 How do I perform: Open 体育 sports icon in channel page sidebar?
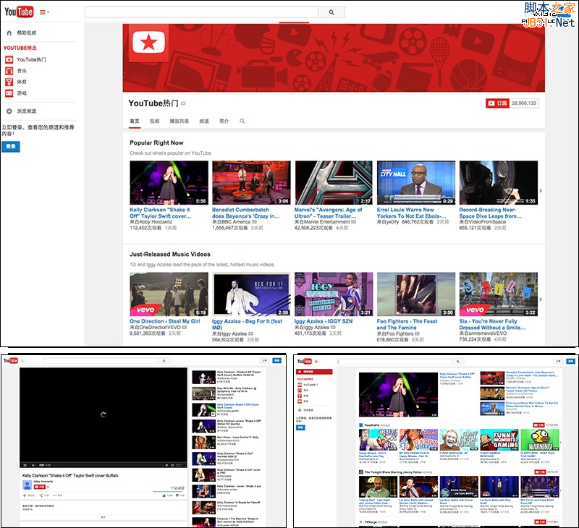pos(9,82)
